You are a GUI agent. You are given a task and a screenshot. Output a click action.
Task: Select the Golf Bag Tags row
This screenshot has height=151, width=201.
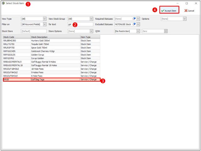point(52,79)
